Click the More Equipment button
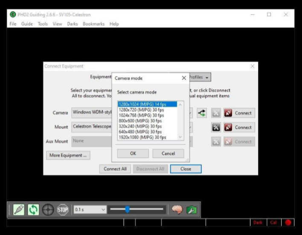The width and height of the screenshot is (302, 235). pos(68,156)
